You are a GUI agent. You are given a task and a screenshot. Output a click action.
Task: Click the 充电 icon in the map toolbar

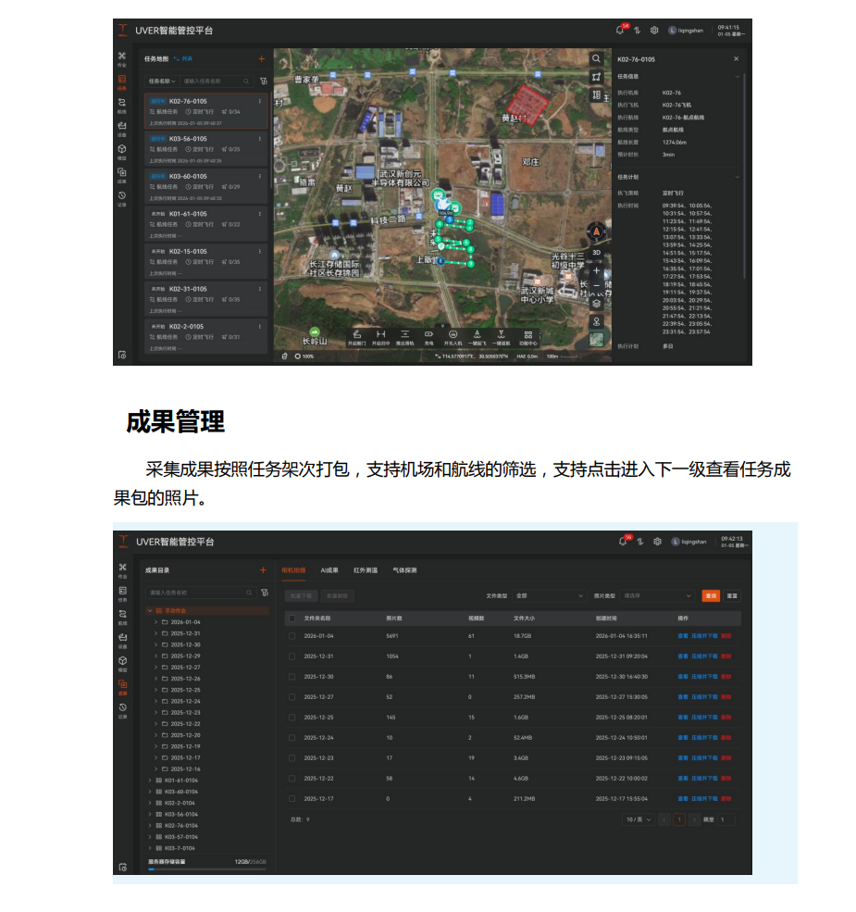tap(428, 334)
